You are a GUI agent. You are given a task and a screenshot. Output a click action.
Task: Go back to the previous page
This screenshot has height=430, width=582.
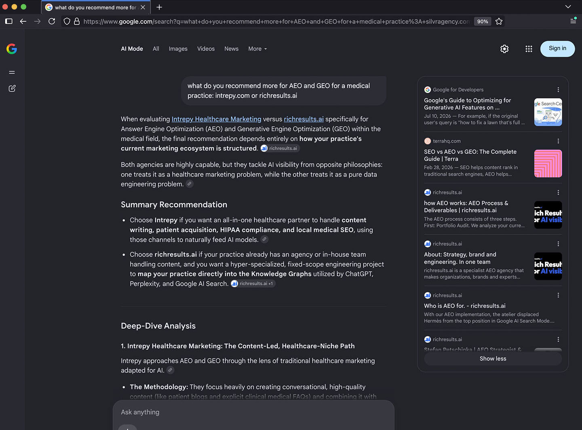(23, 21)
